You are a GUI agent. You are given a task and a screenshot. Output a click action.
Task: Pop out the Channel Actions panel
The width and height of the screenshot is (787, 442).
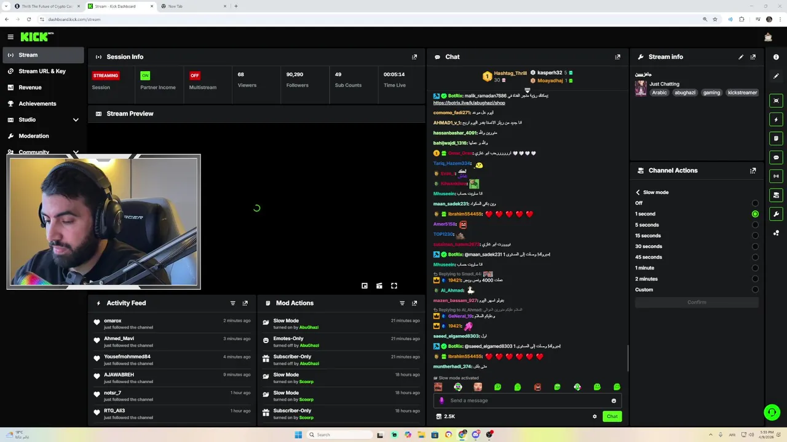[x=753, y=171]
